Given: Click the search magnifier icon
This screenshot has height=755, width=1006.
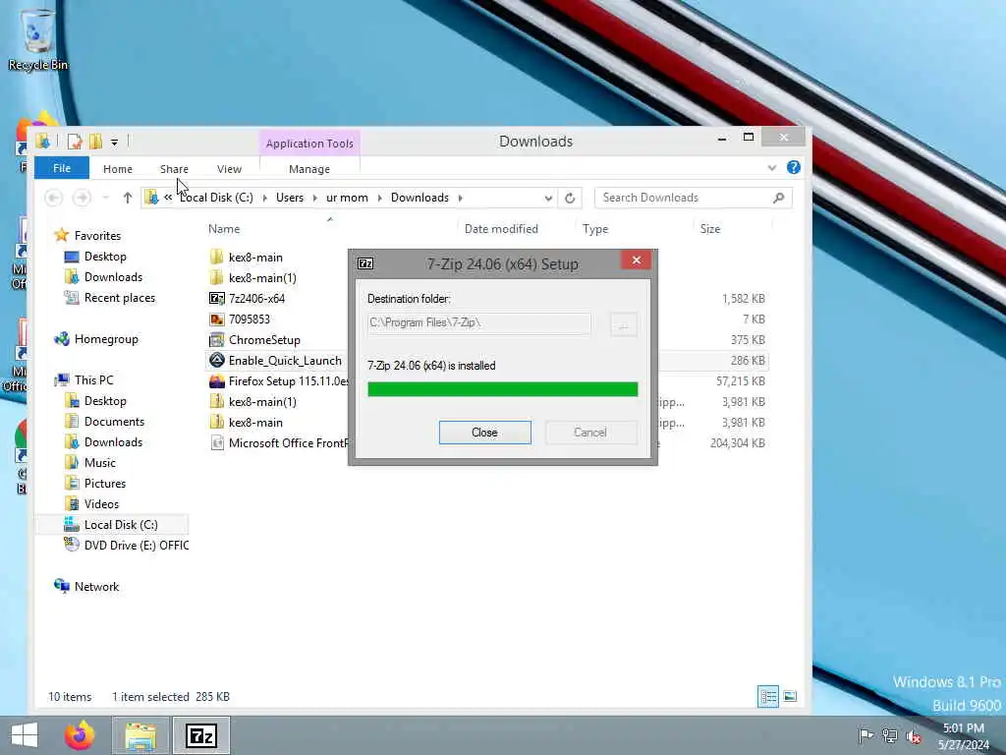Looking at the screenshot, I should coord(779,198).
